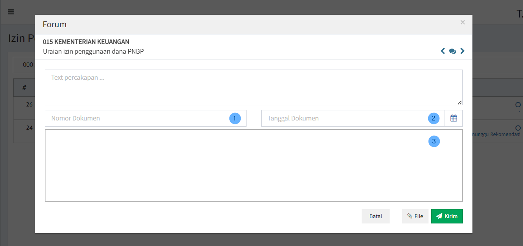The height and width of the screenshot is (246, 523).
Task: Select the circle status in row 26
Action: click(x=518, y=105)
